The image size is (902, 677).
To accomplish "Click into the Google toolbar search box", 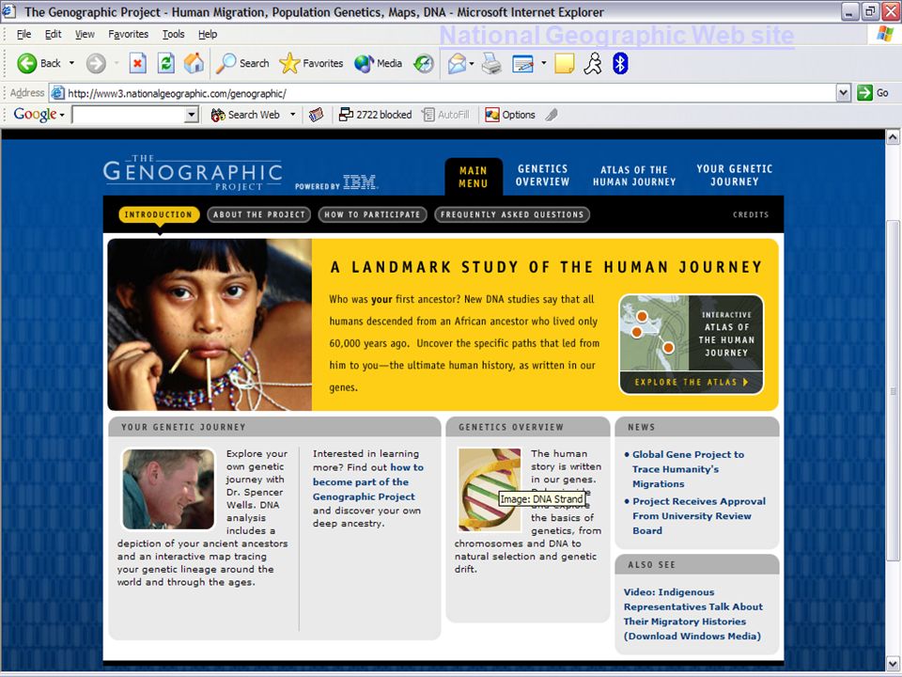I will (x=129, y=115).
